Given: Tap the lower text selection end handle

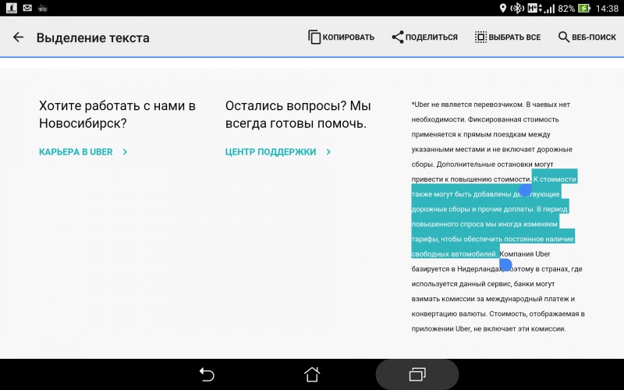Looking at the screenshot, I should 505,264.
